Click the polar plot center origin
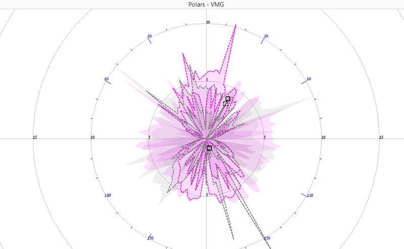 pyautogui.click(x=207, y=139)
